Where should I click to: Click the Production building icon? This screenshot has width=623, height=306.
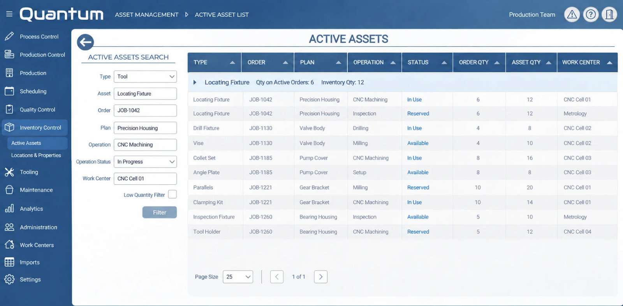9,73
